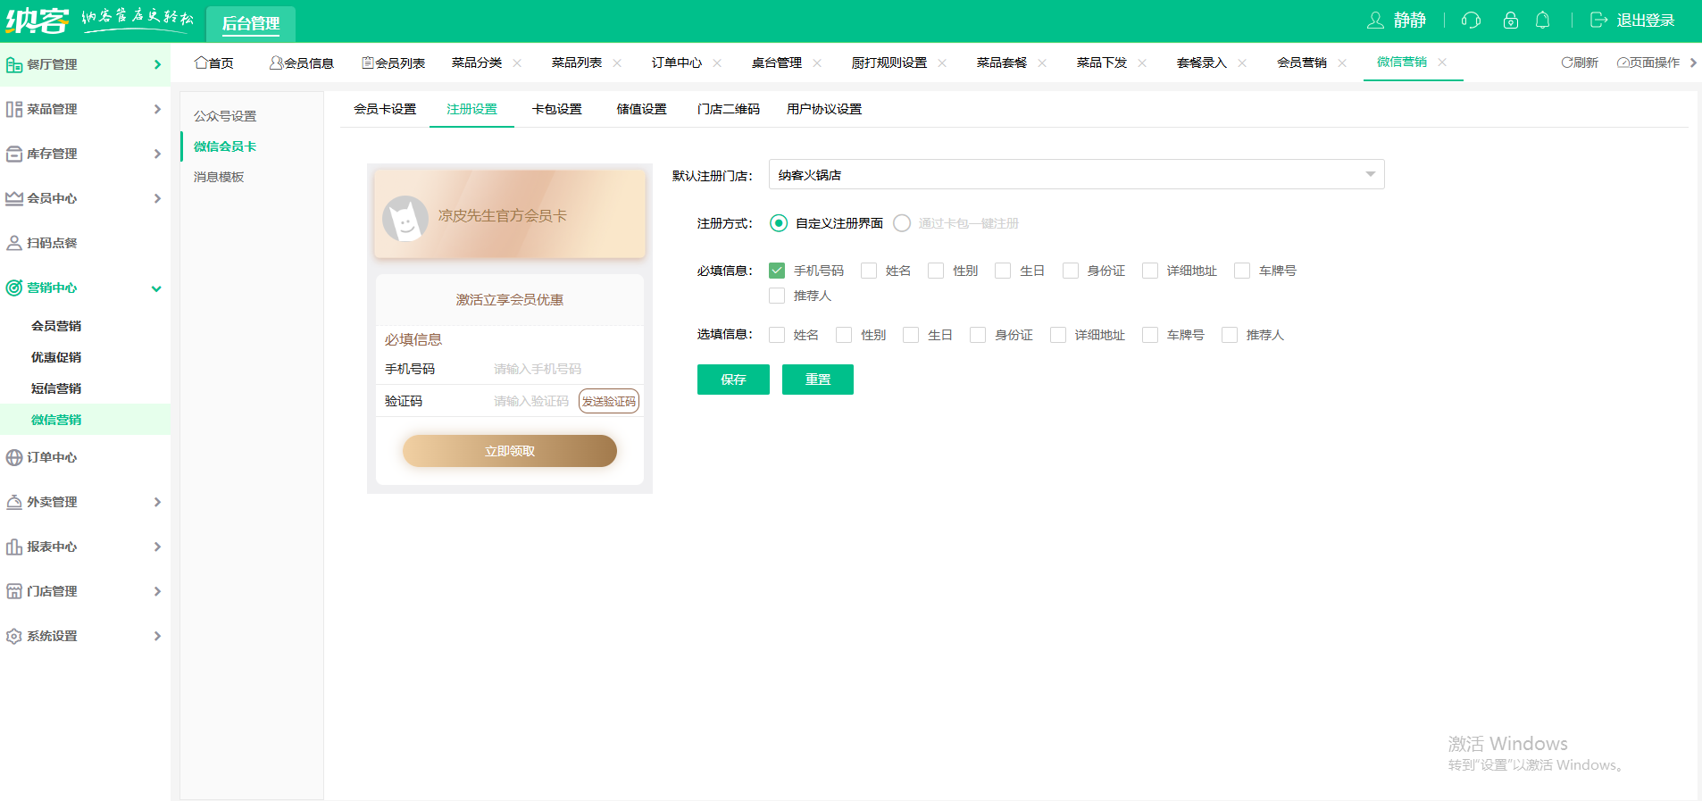The image size is (1702, 801).
Task: Switch to the 卡包设置 tab
Action: click(556, 109)
